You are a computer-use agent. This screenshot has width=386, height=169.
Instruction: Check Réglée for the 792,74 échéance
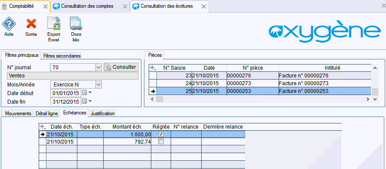click(161, 141)
